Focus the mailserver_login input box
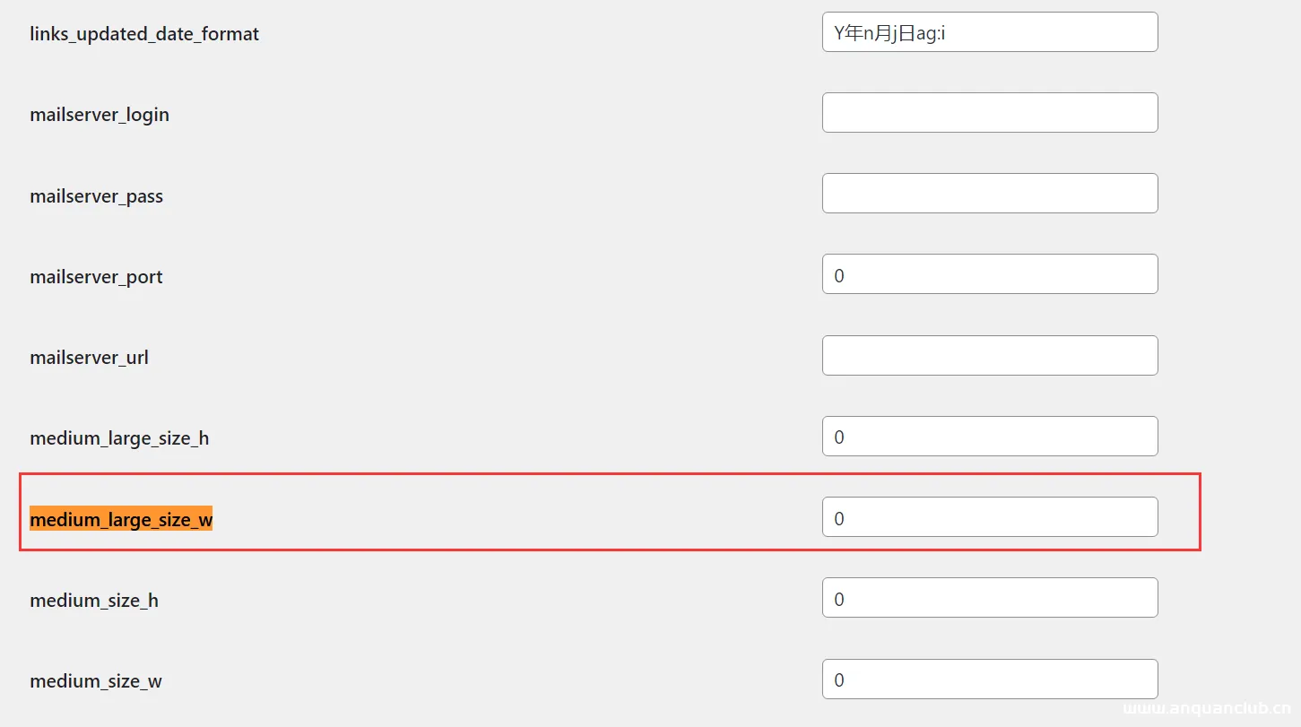 tap(989, 113)
